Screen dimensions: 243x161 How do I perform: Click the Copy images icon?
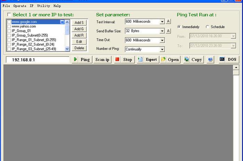187,60
